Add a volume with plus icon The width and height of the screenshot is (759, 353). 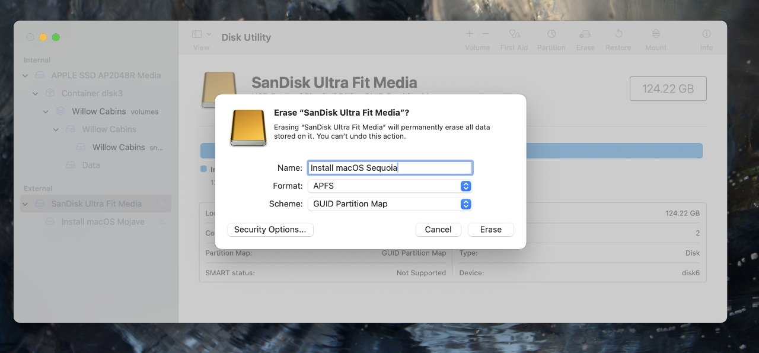point(470,34)
